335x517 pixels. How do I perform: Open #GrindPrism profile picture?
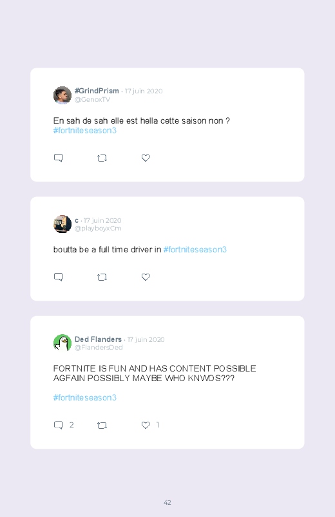tap(62, 95)
